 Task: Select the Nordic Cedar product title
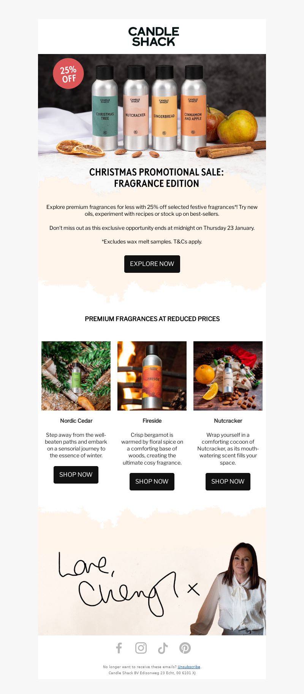pos(76,421)
